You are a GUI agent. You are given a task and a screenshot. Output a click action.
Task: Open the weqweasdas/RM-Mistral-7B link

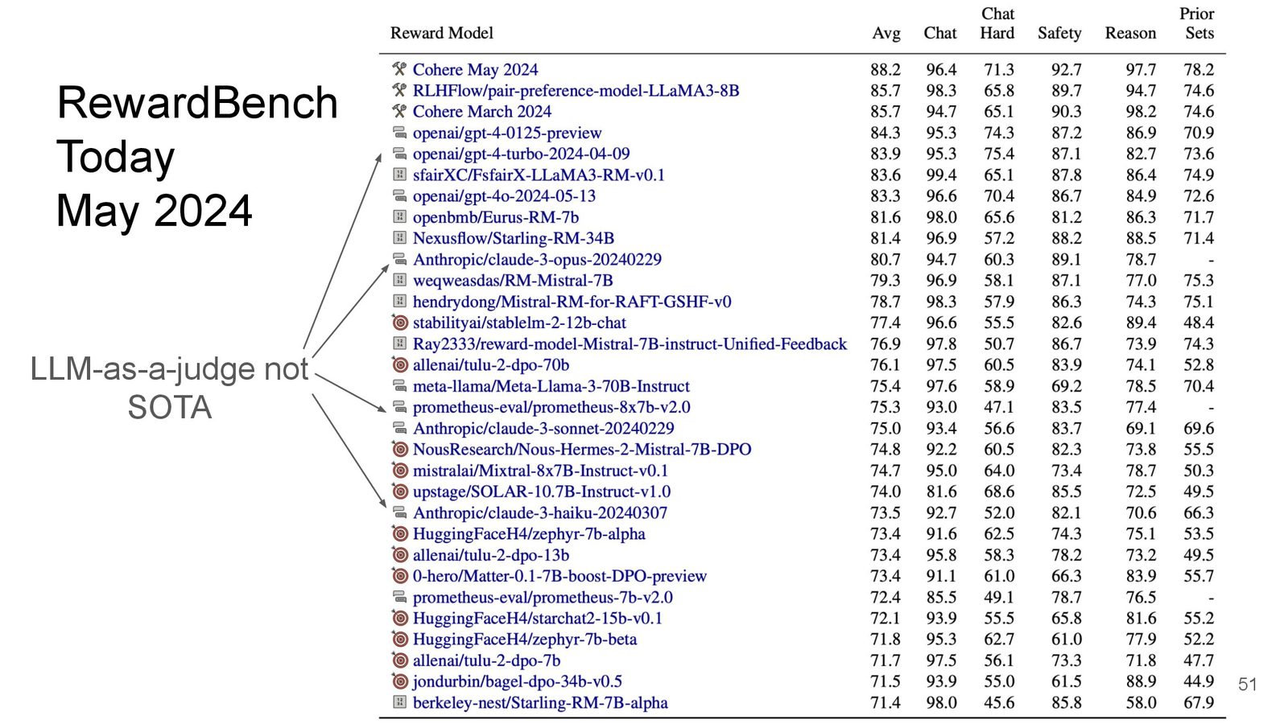coord(512,281)
